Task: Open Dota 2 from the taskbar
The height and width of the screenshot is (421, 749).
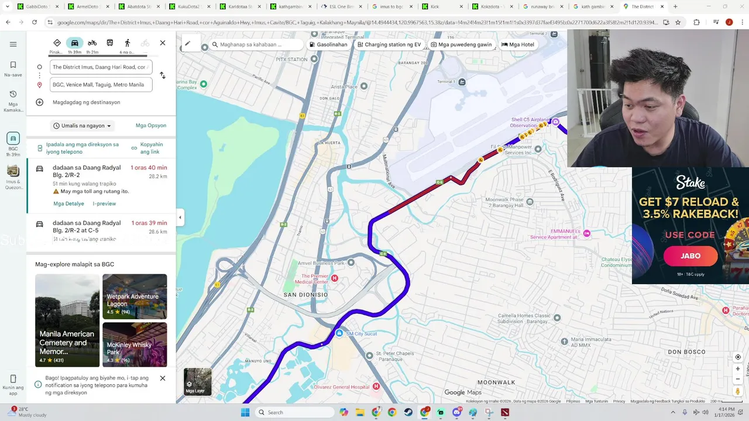Action: (504, 412)
